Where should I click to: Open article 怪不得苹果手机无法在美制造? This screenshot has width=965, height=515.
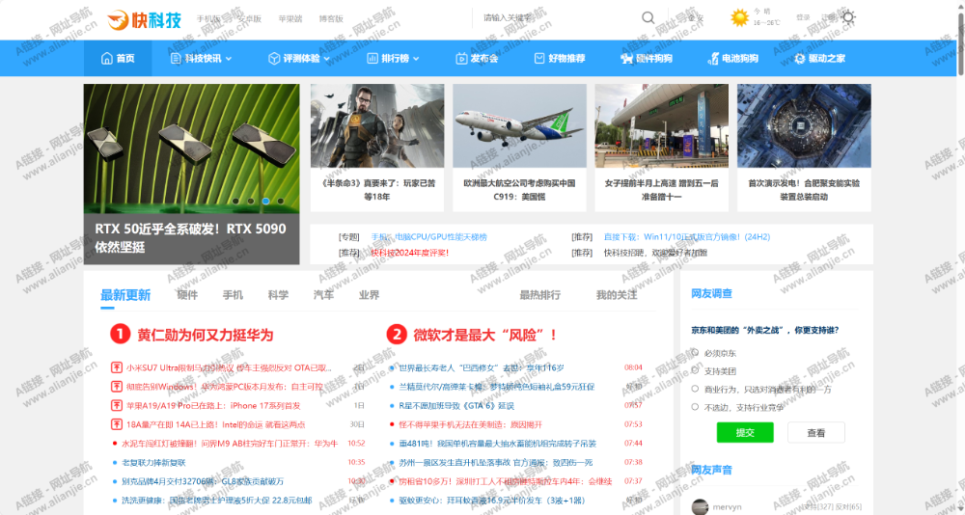tap(470, 424)
